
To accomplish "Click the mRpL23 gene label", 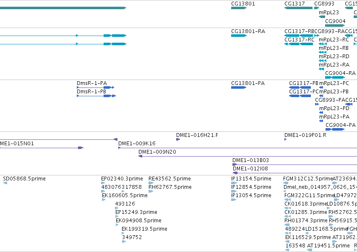I will click(x=329, y=12).
